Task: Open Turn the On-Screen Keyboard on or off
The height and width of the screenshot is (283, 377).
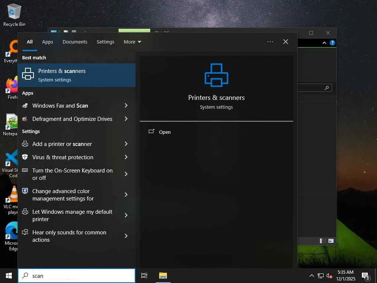Action: (73, 174)
